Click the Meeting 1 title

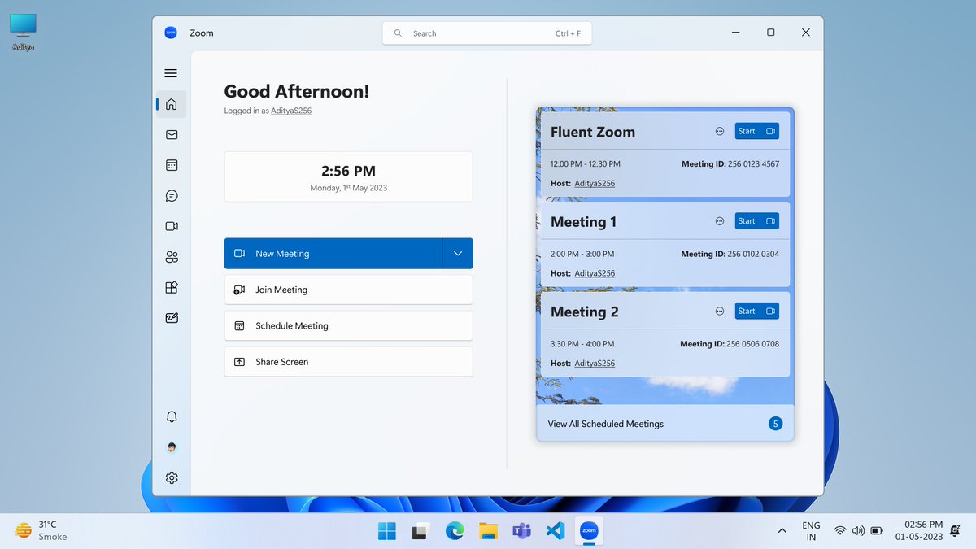click(x=584, y=222)
